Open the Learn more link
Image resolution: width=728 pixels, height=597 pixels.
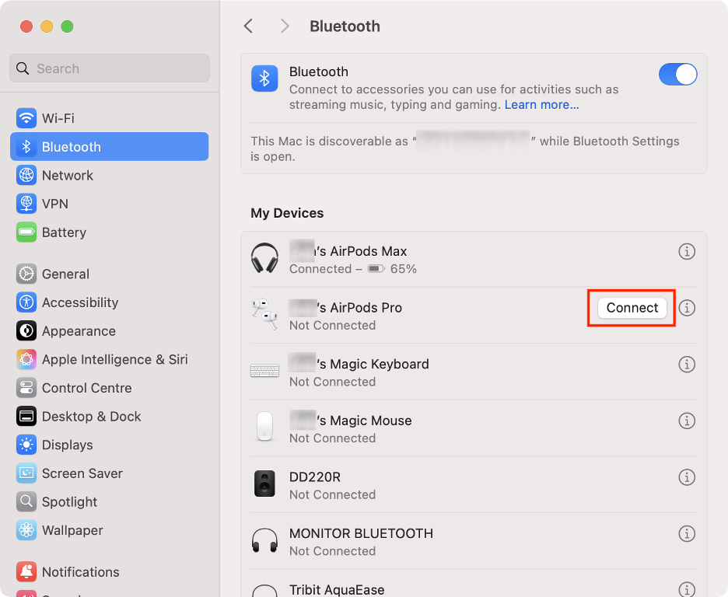[x=541, y=104]
